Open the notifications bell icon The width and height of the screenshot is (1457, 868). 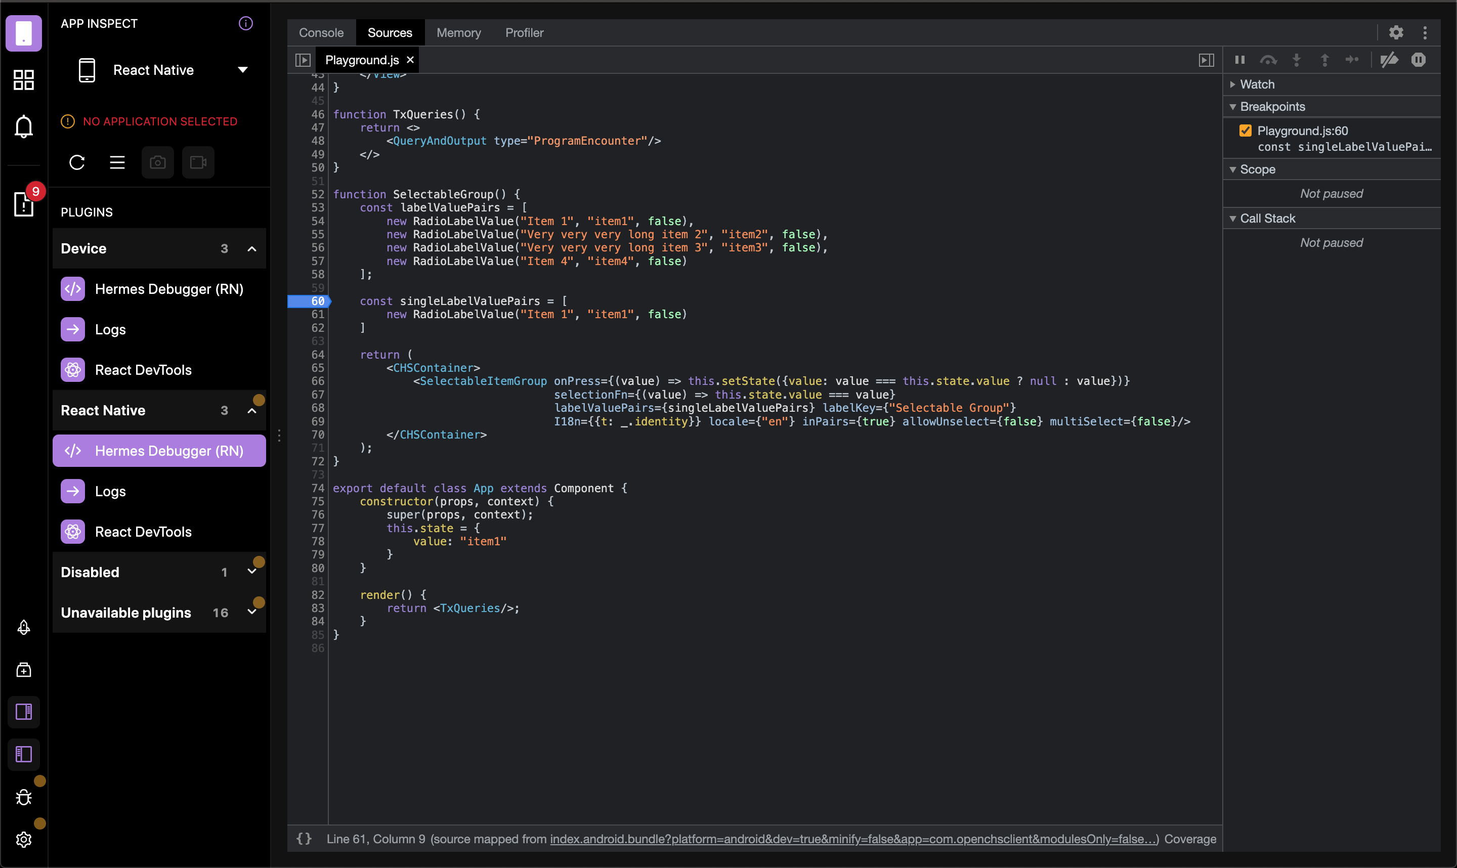23,126
